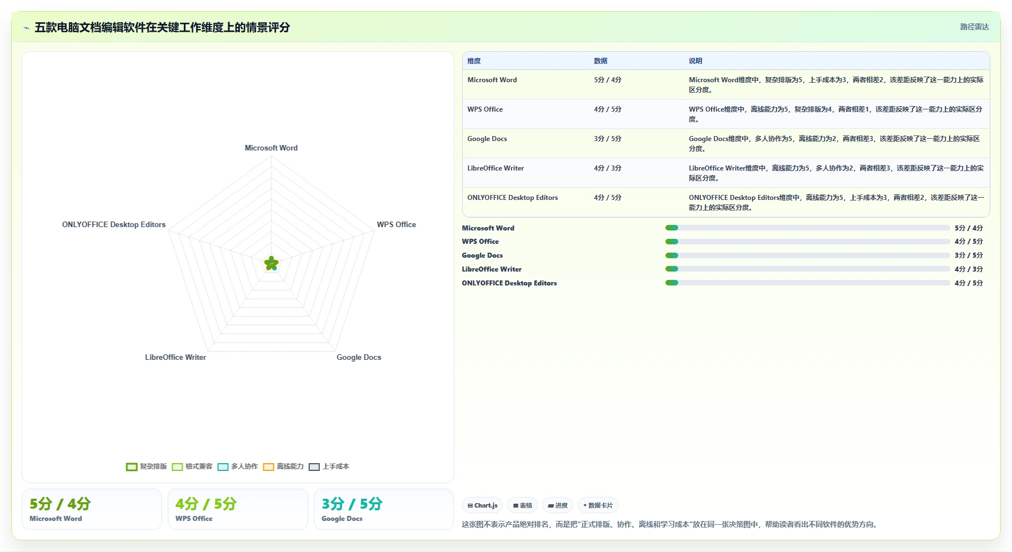Click the Google Docs description text in table

click(x=834, y=144)
